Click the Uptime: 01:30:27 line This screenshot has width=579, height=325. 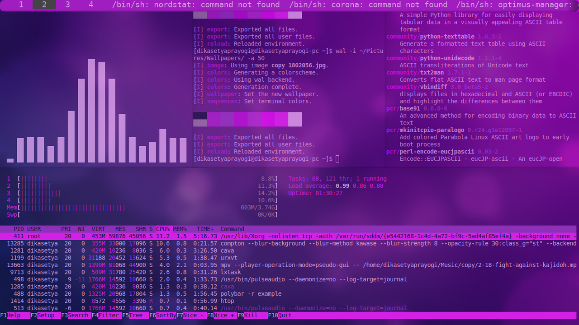tap(315, 193)
